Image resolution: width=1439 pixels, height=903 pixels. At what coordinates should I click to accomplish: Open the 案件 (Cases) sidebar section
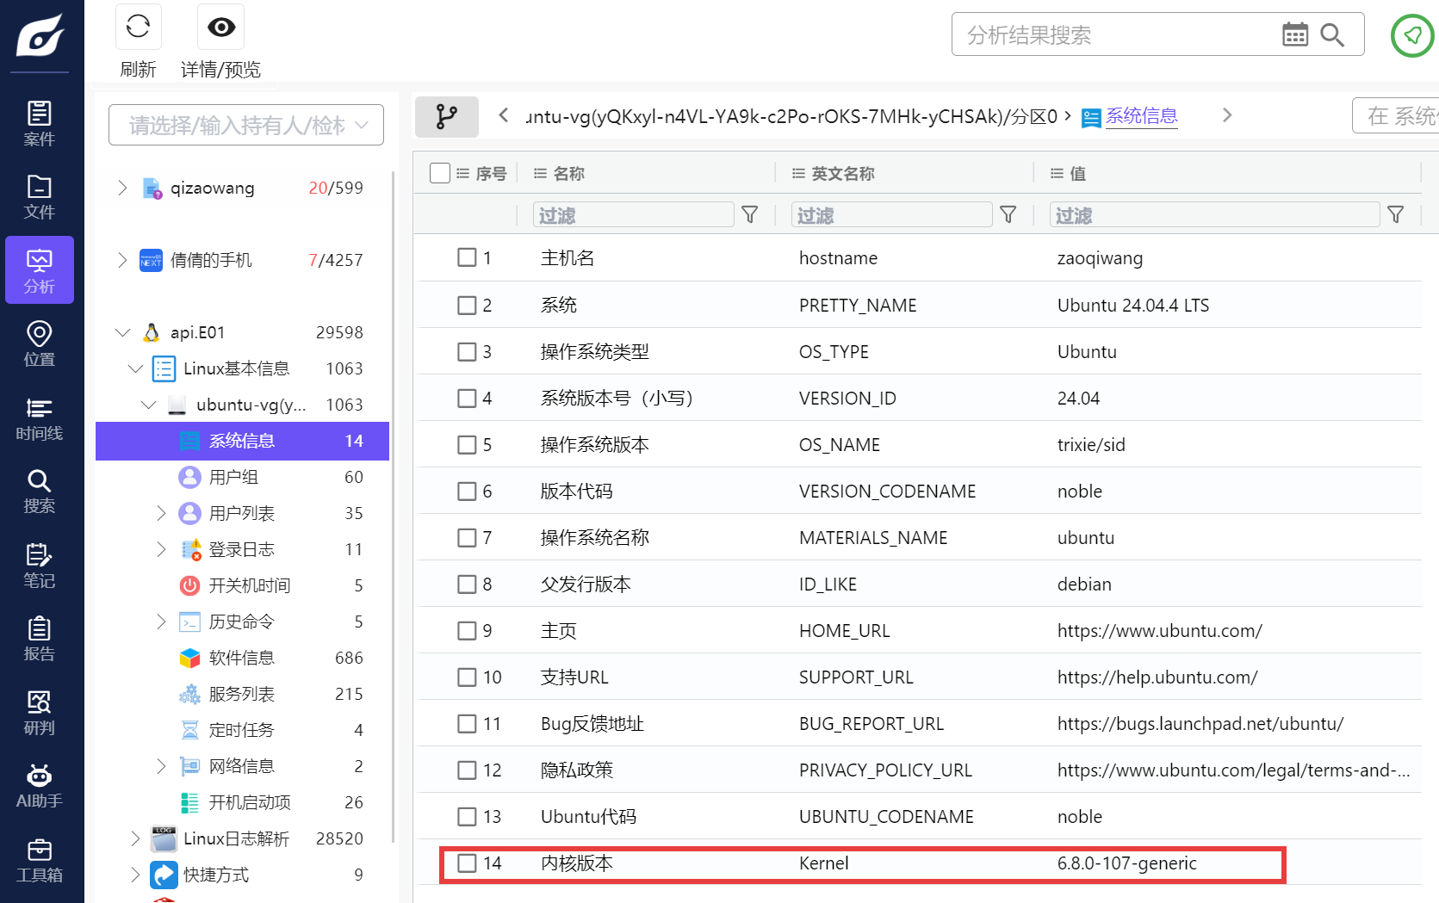tap(40, 124)
